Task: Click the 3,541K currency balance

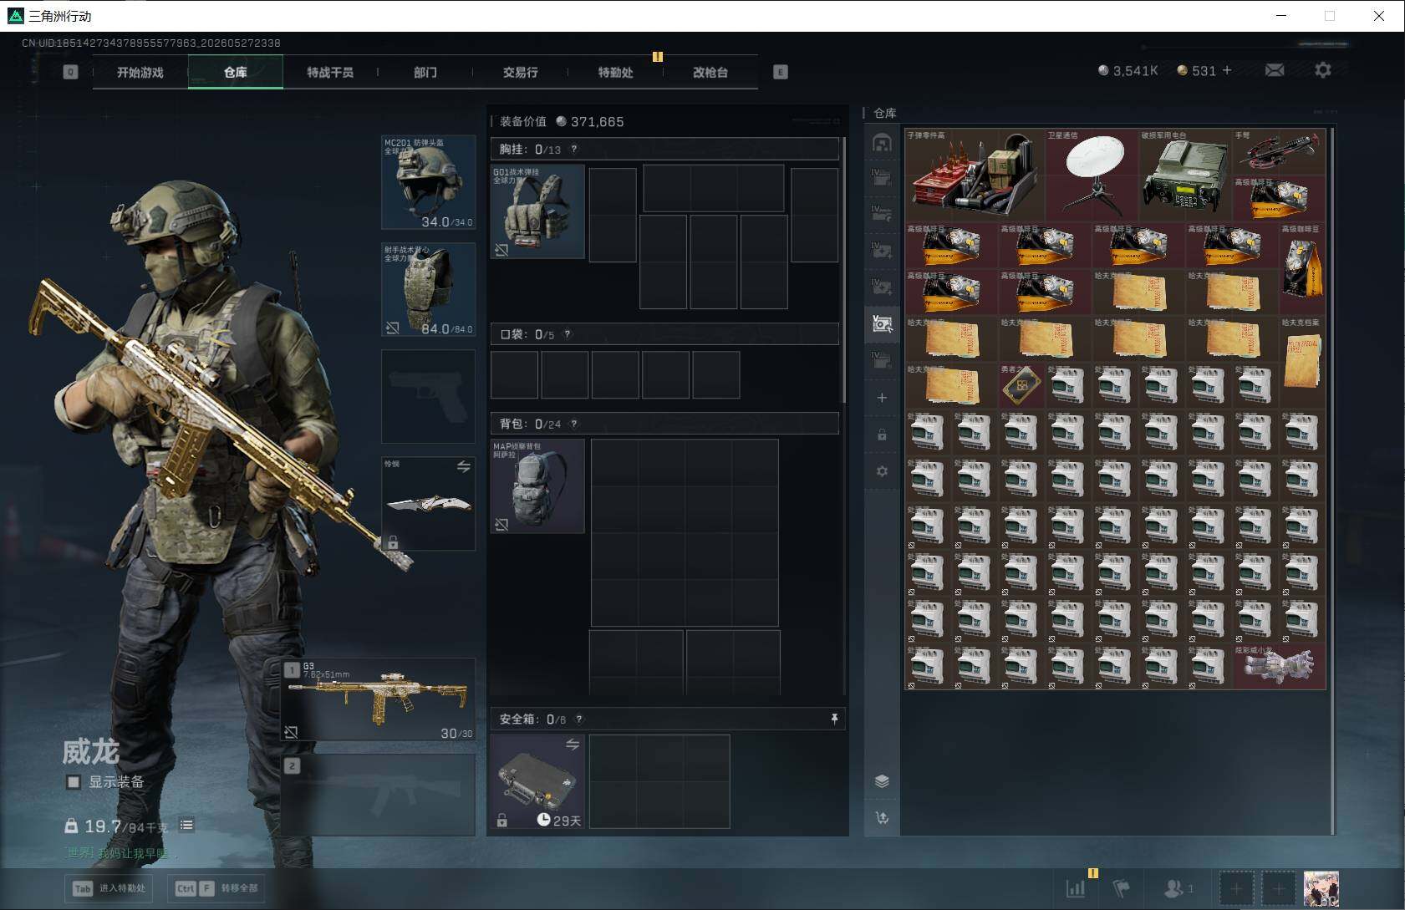Action: click(x=1128, y=71)
